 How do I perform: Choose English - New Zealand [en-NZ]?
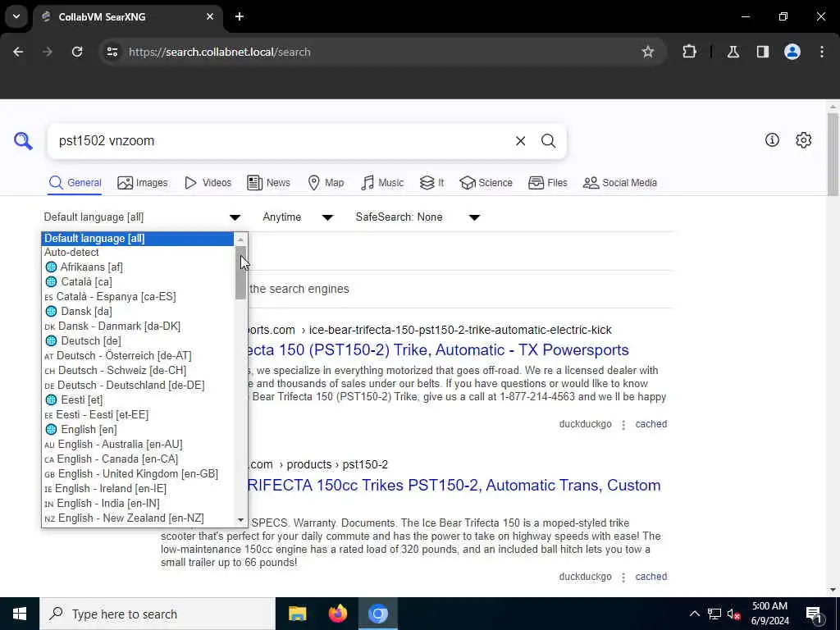pyautogui.click(x=138, y=518)
